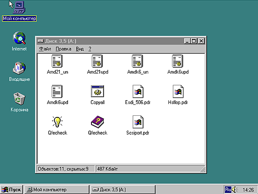Viewport: 258px width, 194px height.
Task: Click the Copyall file name label
Action: click(97, 102)
